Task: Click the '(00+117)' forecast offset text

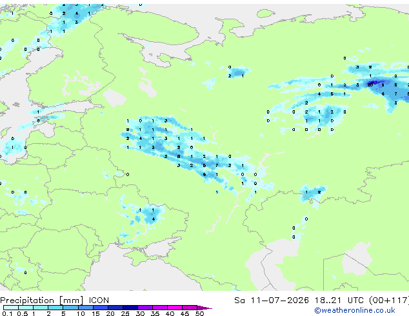Action: (x=388, y=301)
